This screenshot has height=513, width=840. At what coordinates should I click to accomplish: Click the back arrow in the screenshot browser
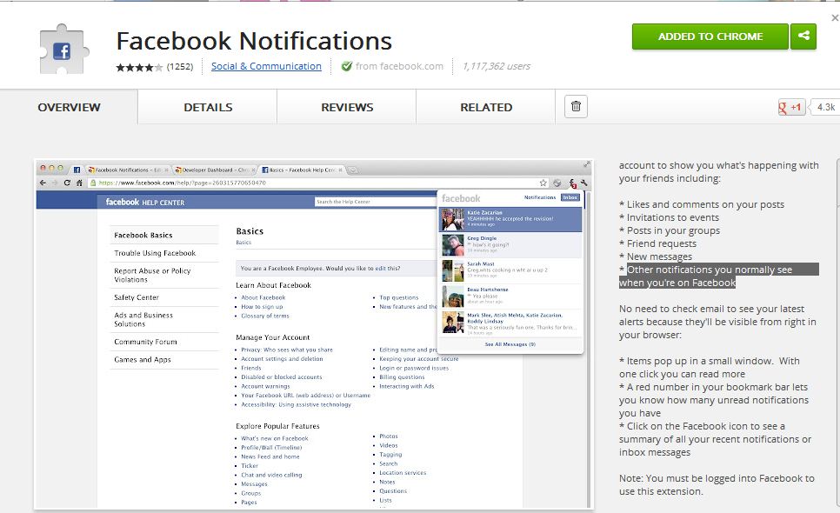tap(43, 182)
